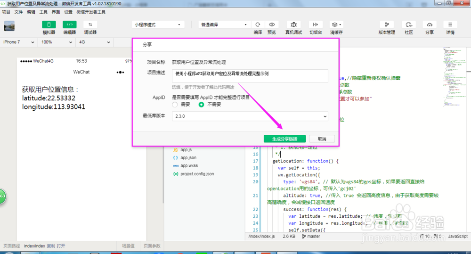471x254 pixels.
Task: Click the simulator three-dot menu icon
Action: click(x=120, y=72)
